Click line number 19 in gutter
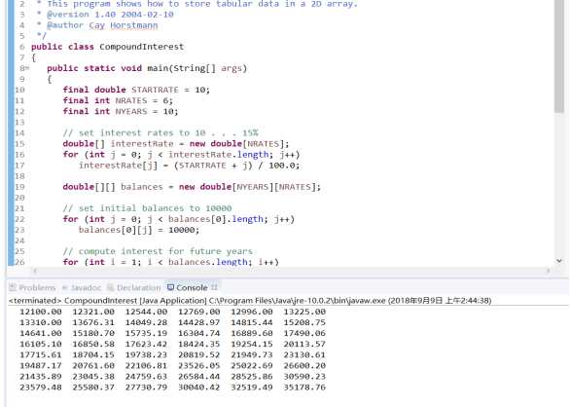 (x=19, y=187)
